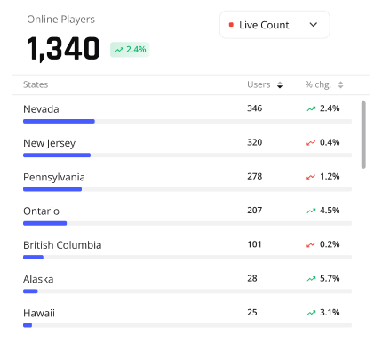This screenshot has height=359, width=382.
Task: Click the % chg. column header
Action: [x=318, y=84]
